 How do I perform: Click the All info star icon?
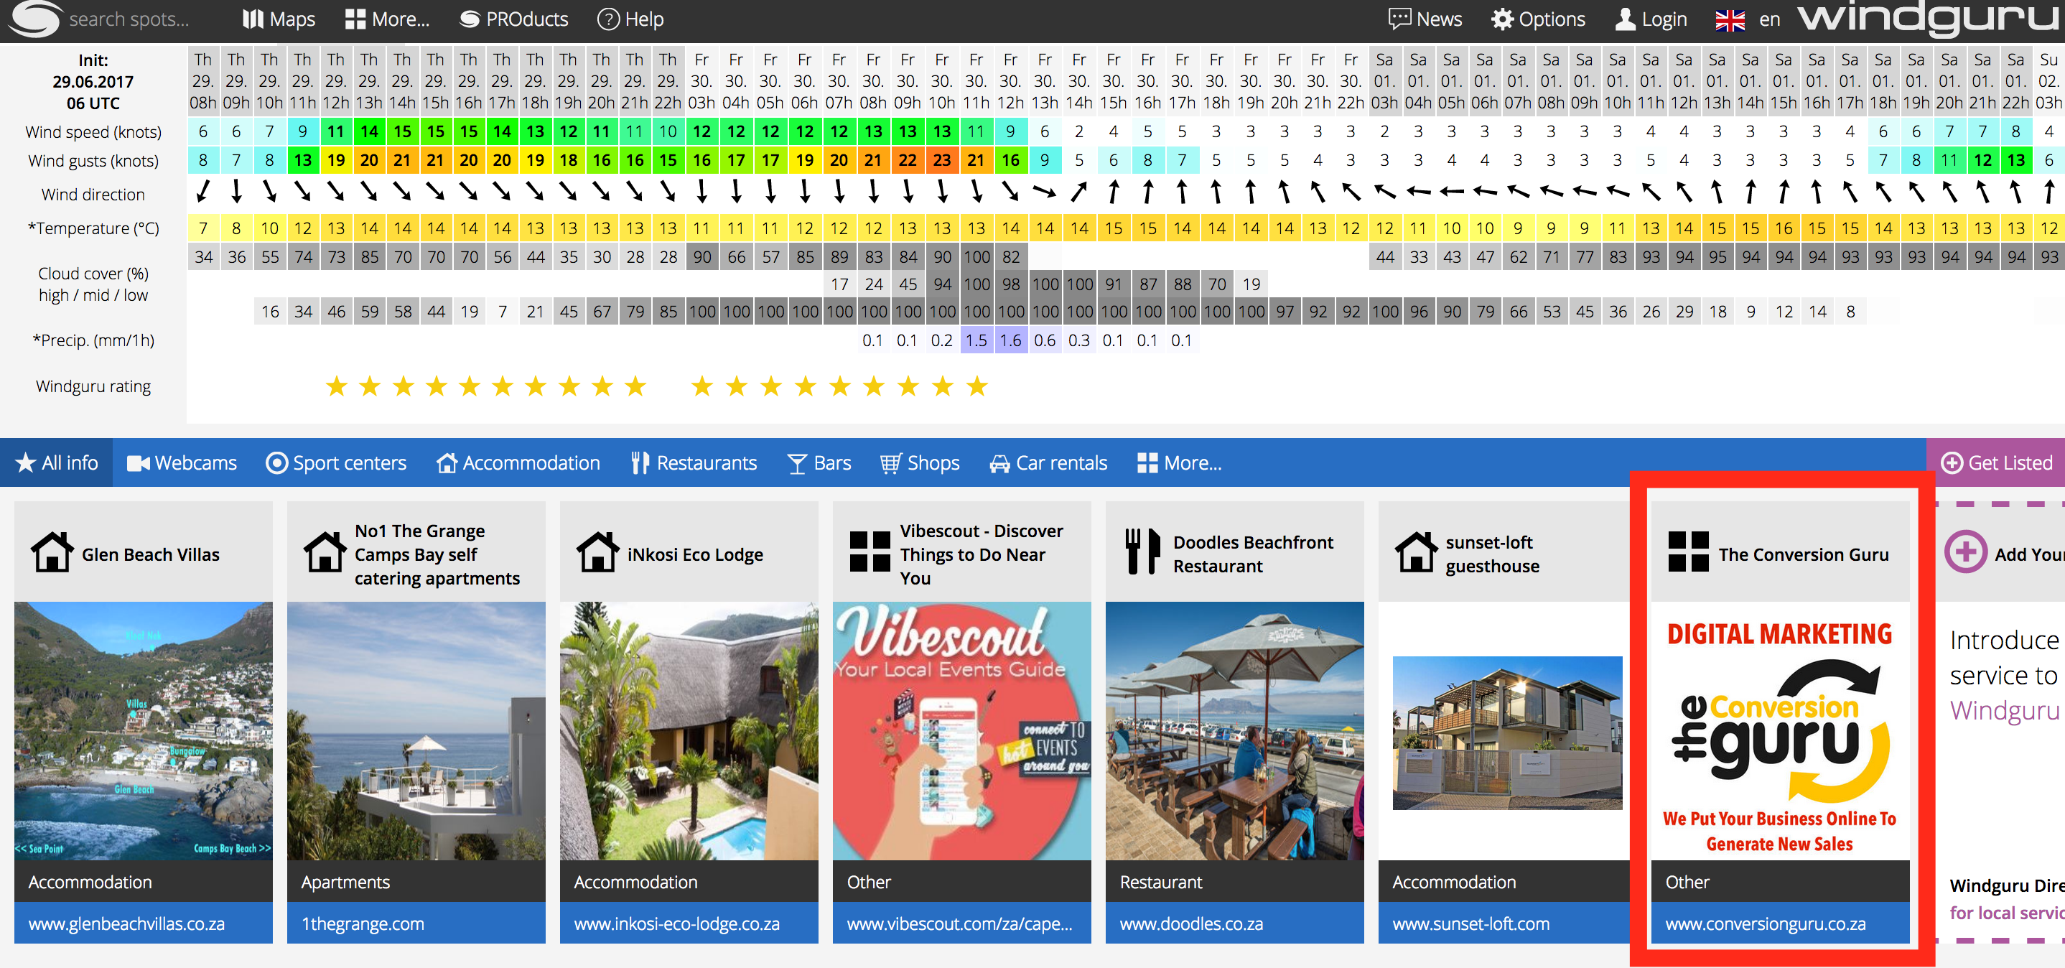[26, 462]
